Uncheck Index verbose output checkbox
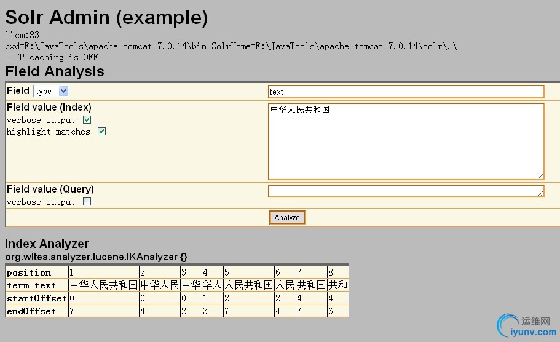 tap(87, 120)
